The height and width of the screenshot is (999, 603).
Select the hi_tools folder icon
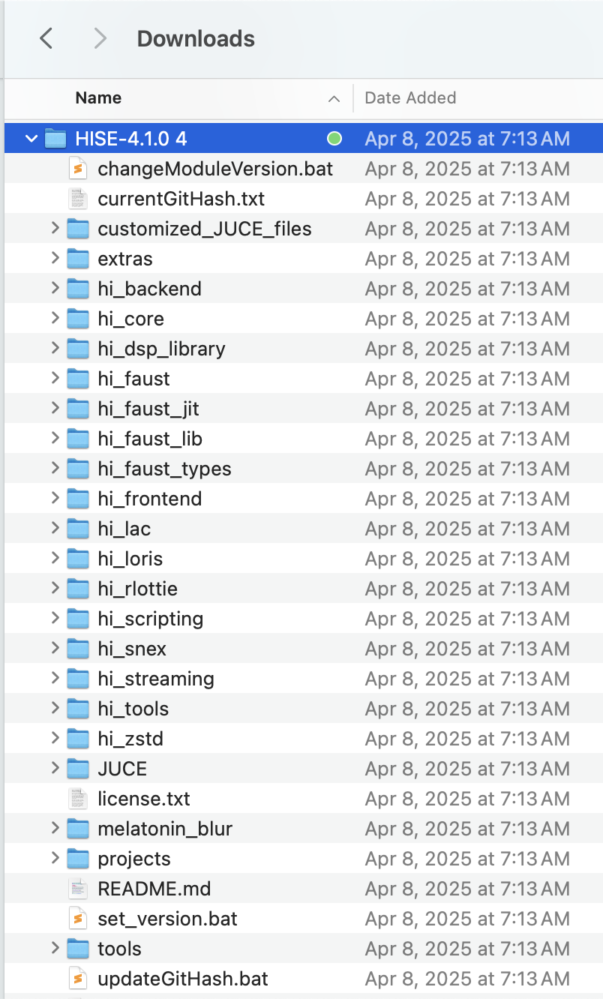tap(78, 709)
